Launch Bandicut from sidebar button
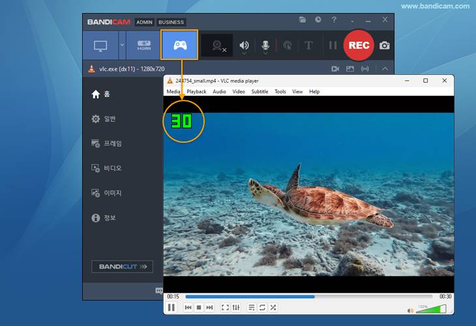Viewport: 476px width, 326px height. tap(122, 267)
